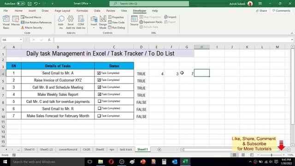This screenshot has width=295, height=166.
Task: Start Record Macro
Action: (31, 17)
